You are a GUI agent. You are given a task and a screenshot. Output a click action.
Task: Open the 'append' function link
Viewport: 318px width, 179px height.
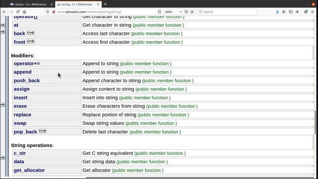click(22, 72)
